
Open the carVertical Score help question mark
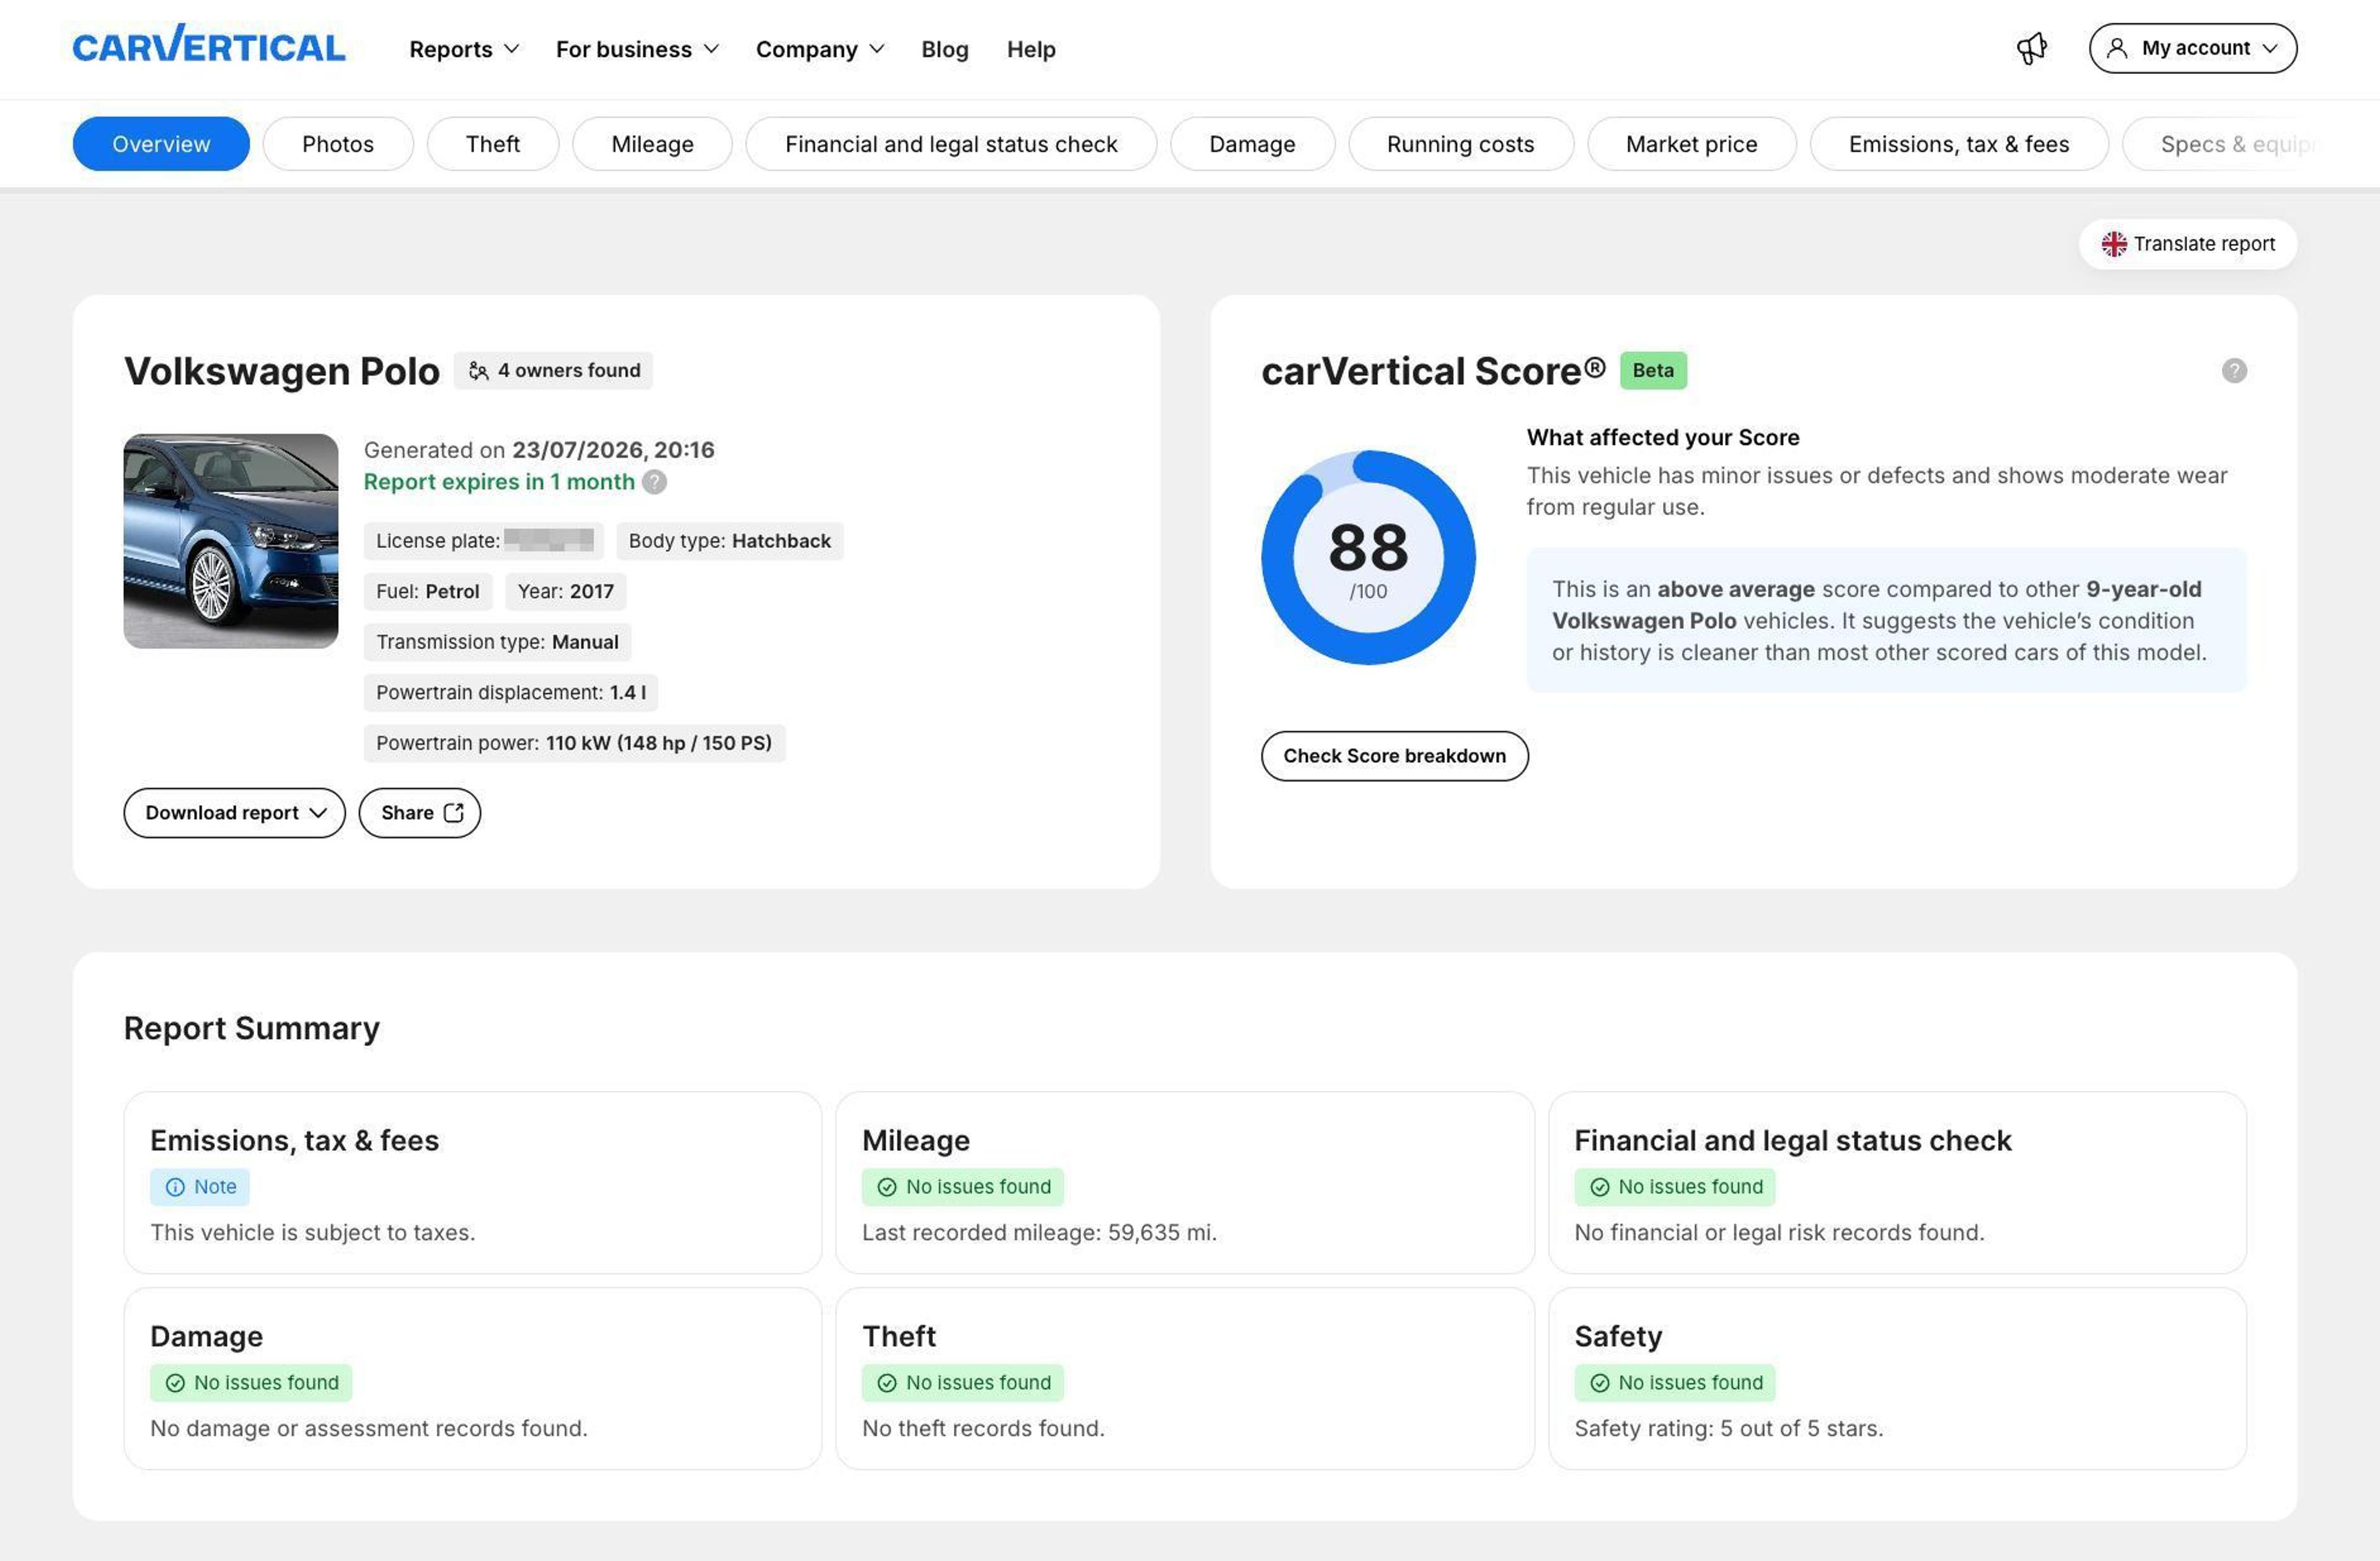(2234, 371)
